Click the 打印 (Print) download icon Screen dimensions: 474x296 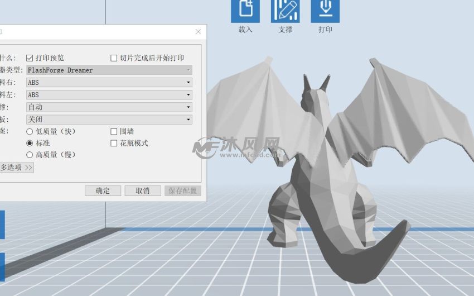coord(325,10)
